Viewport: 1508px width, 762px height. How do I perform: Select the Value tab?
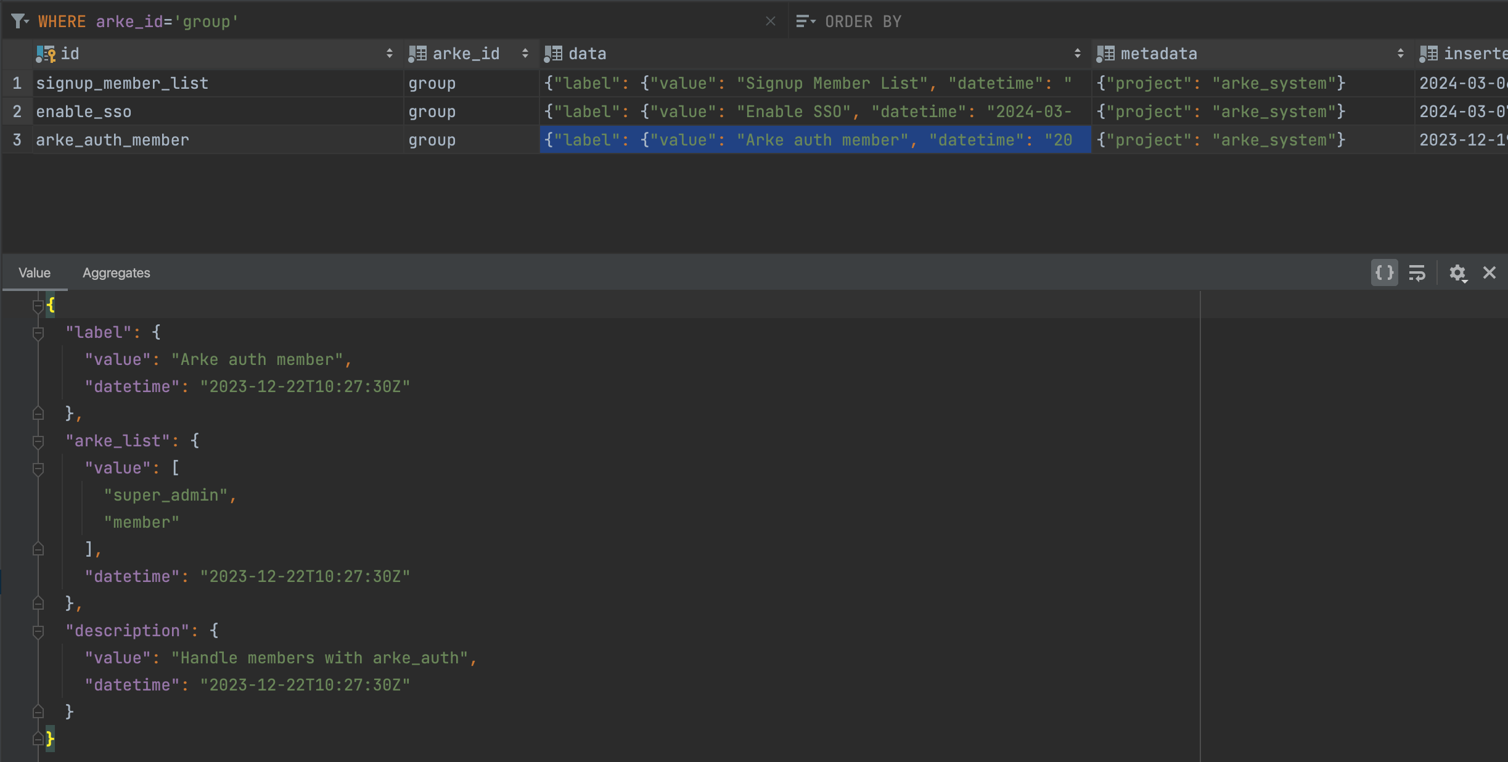pyautogui.click(x=35, y=272)
